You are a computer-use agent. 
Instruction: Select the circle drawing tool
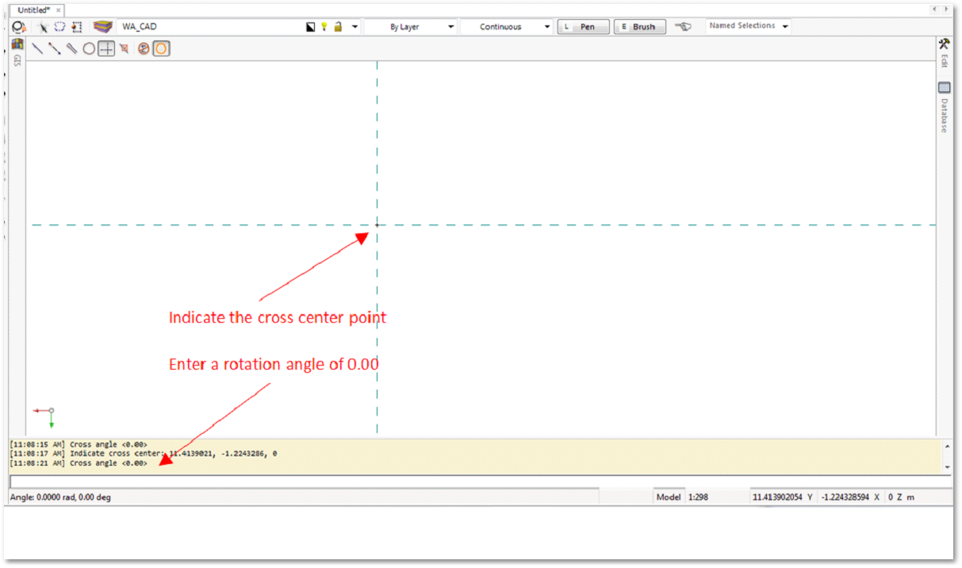click(x=89, y=48)
